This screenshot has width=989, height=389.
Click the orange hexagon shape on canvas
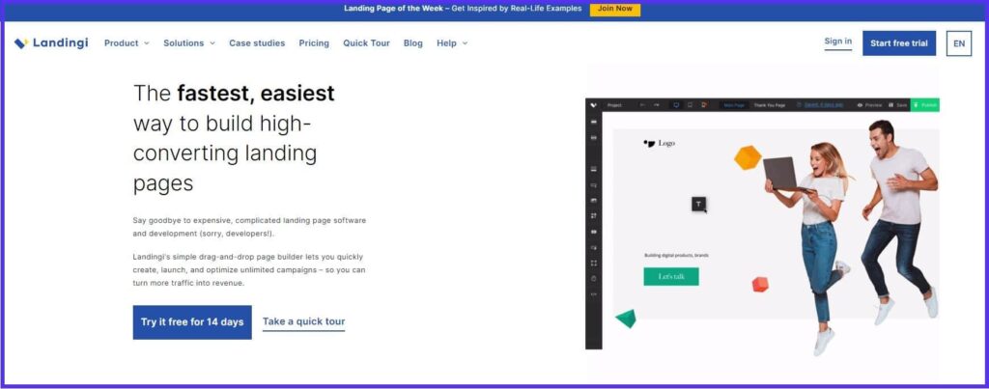(748, 158)
